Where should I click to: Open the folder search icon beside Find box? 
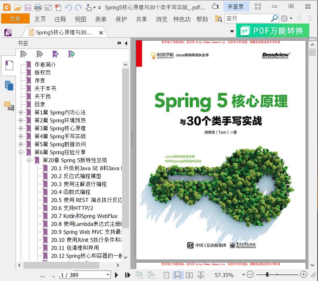click(219, 19)
